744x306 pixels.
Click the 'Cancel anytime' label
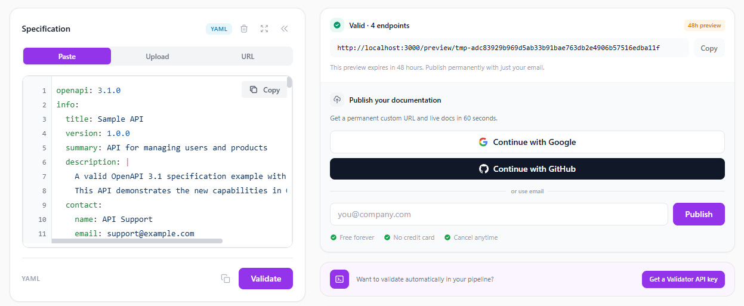[x=476, y=237]
